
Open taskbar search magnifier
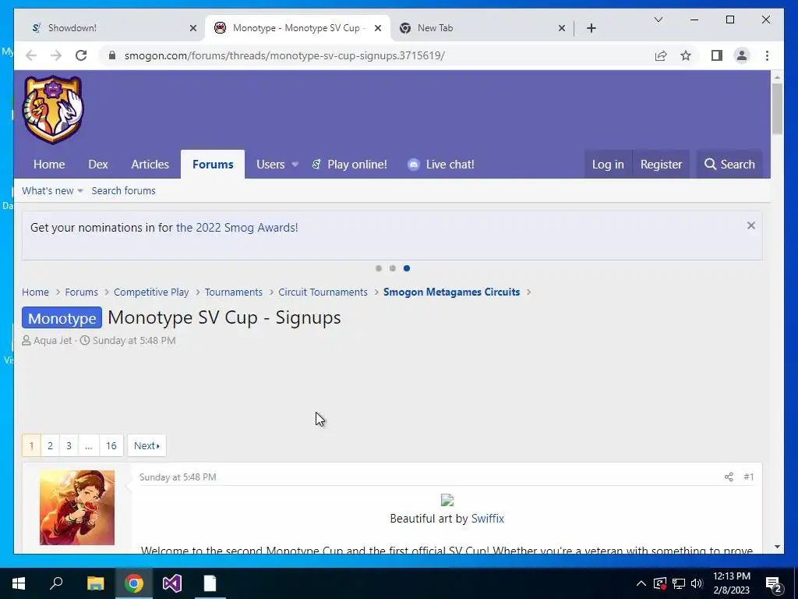[56, 583]
